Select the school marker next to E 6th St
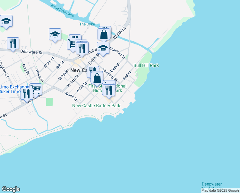 (x=103, y=48)
